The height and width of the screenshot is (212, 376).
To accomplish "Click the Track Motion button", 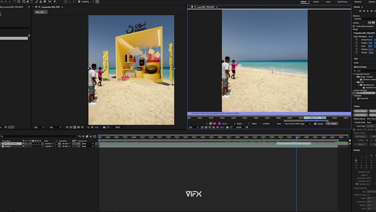I will (360, 115).
